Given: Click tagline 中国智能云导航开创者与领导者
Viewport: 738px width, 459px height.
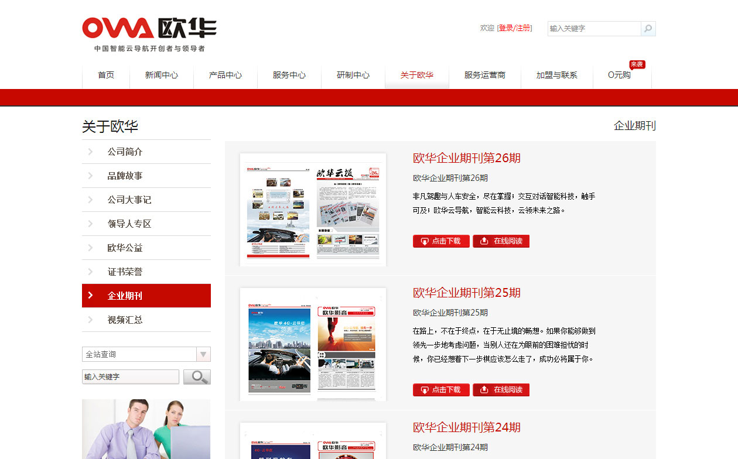Looking at the screenshot, I should [x=149, y=49].
